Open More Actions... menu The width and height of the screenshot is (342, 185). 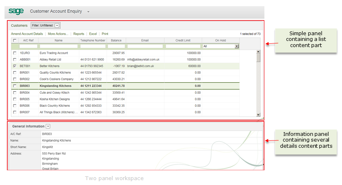click(x=58, y=34)
